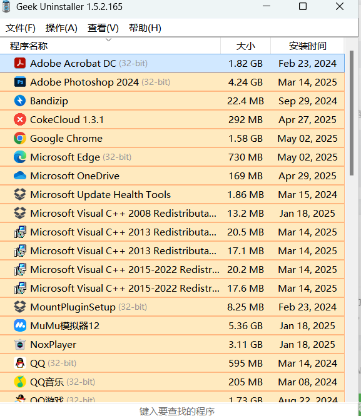Select Microsoft Visual C++ 2008 Redistributable name

(x=123, y=213)
